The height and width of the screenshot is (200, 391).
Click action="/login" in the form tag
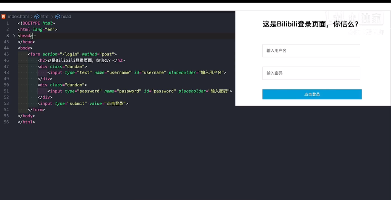61,54
